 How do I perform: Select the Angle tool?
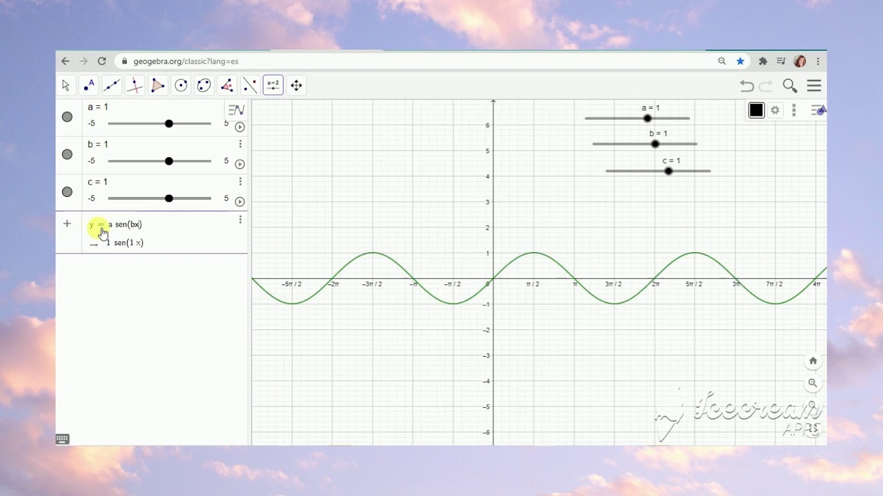[x=227, y=85]
